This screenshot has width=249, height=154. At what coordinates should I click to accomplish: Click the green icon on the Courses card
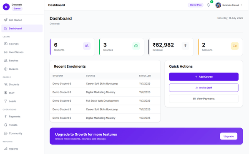[136, 46]
